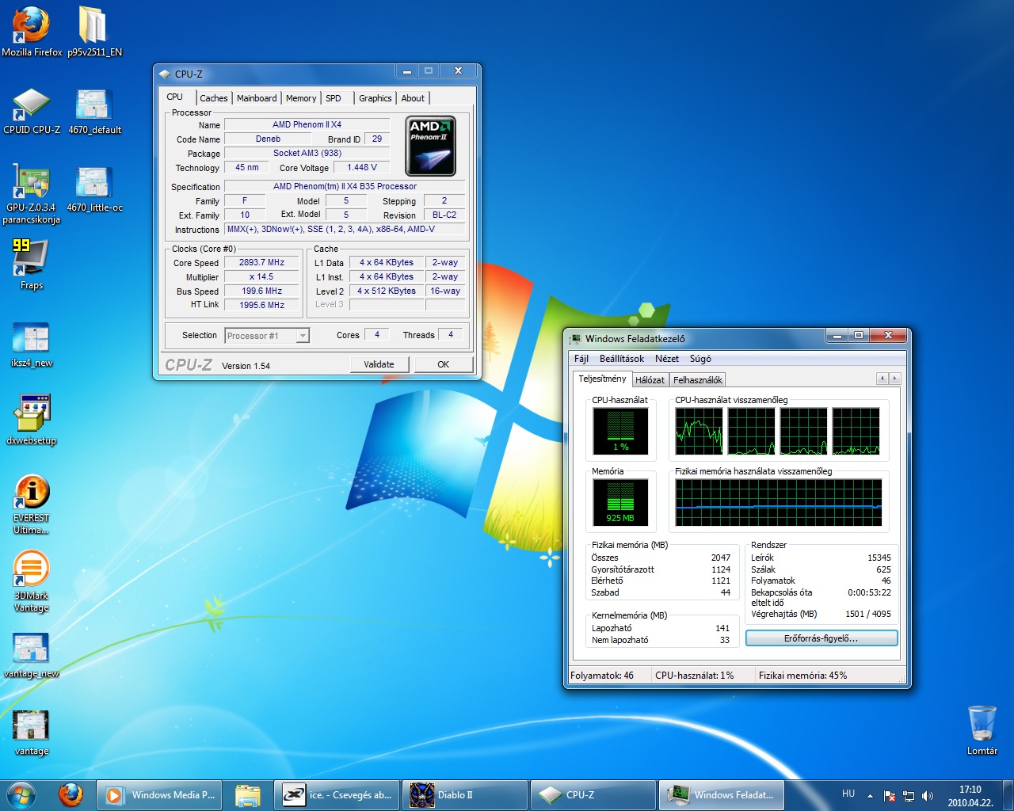
Task: Open the Mozilla Firefox desktop shortcut
Action: pos(32,32)
